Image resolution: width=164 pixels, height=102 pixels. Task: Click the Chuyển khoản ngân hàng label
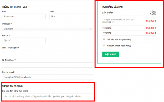(119, 46)
